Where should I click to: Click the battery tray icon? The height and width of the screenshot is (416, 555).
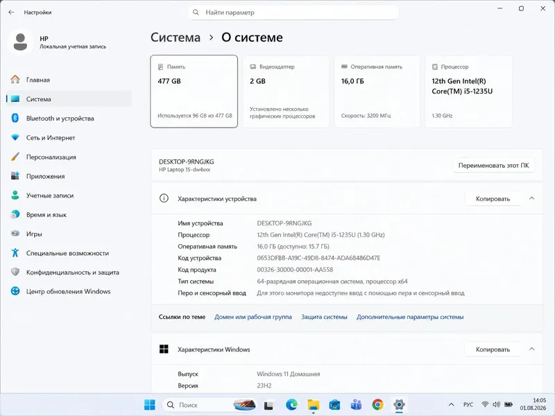[509, 404]
